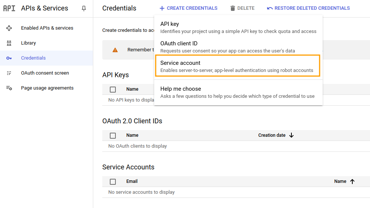
Task: Click the Library grid icon
Action: point(9,43)
